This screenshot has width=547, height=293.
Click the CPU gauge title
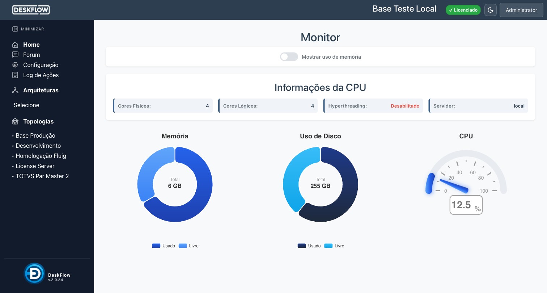(x=466, y=136)
